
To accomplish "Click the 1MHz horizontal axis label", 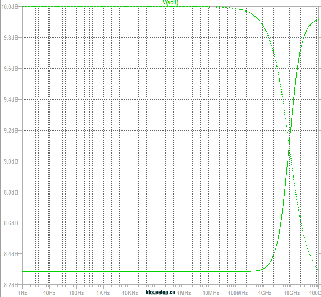I will 184,293.
